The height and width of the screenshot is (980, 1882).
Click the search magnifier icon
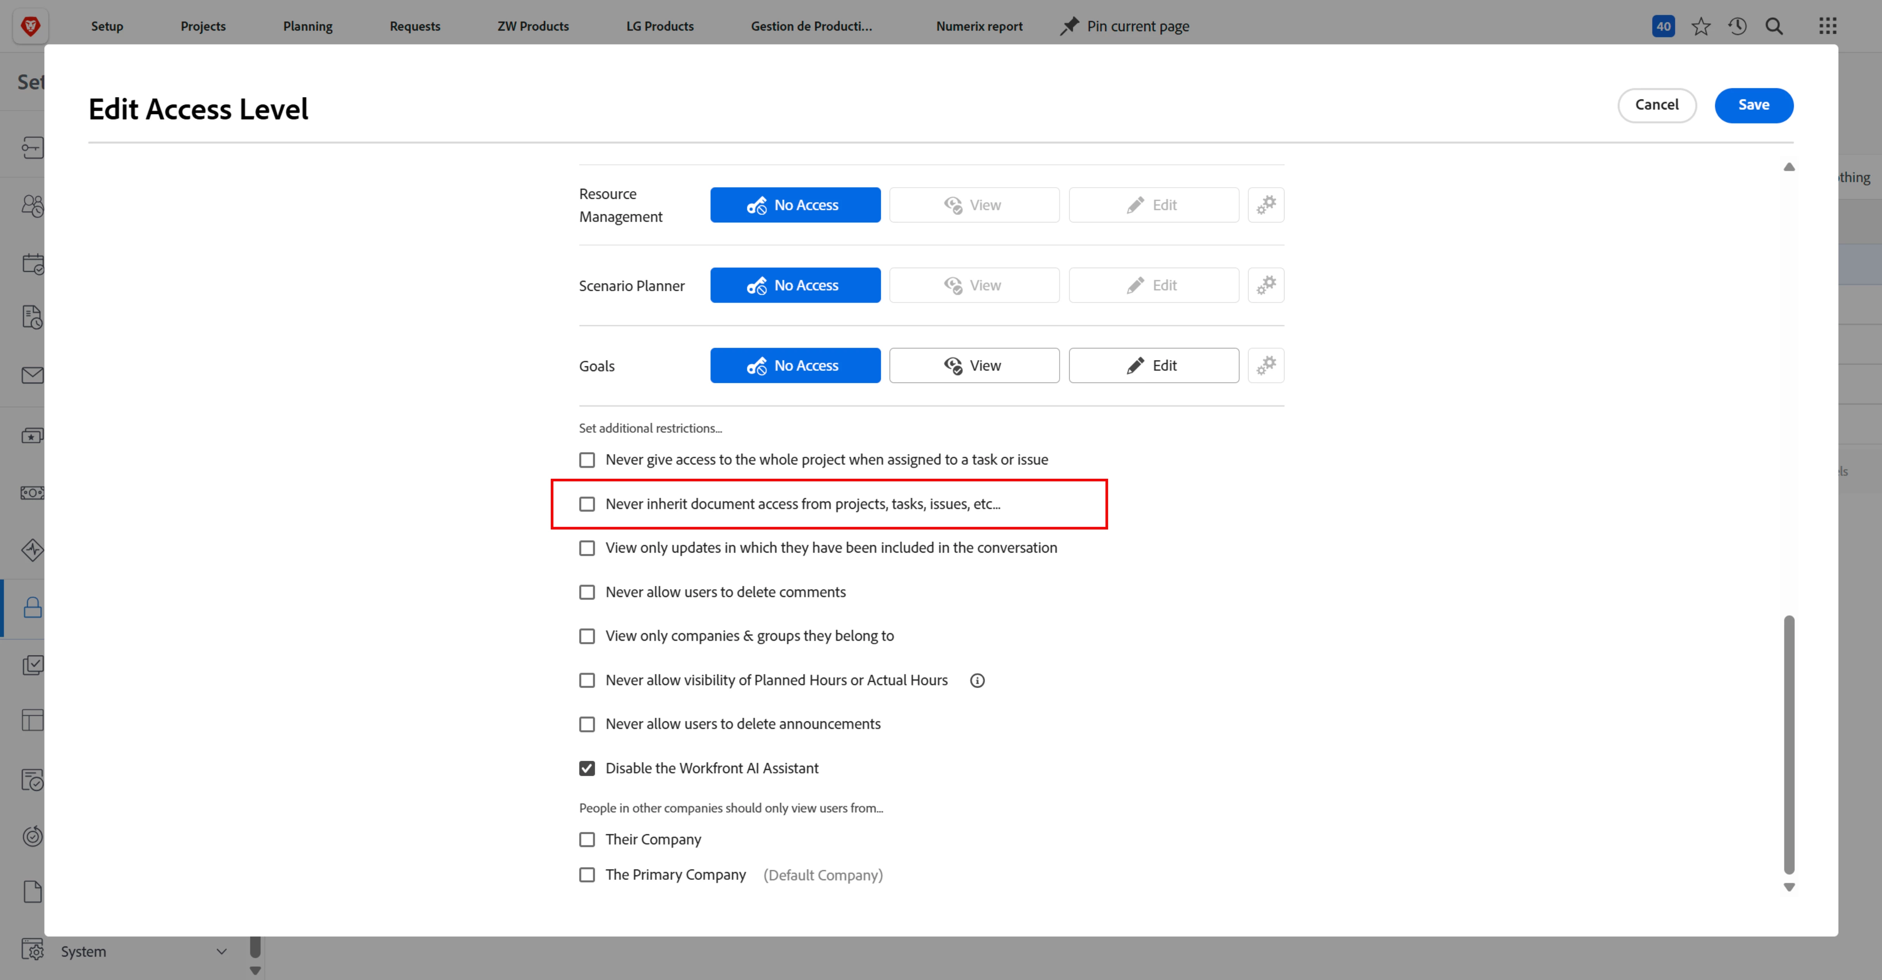(1774, 26)
